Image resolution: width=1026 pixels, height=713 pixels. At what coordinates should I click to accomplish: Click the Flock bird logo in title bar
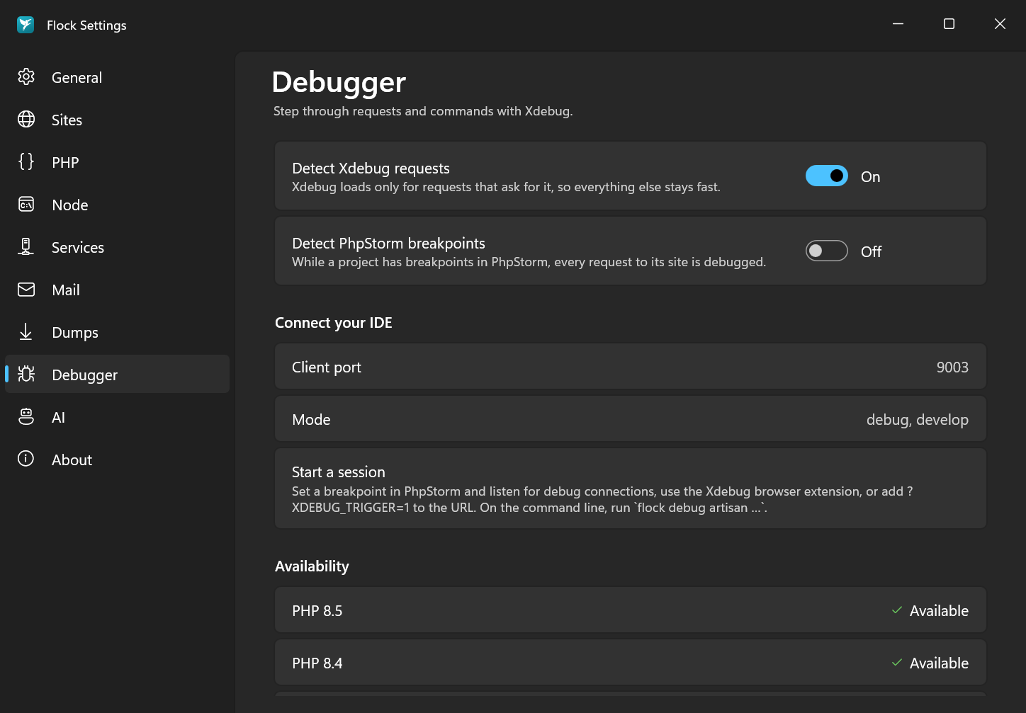click(26, 25)
